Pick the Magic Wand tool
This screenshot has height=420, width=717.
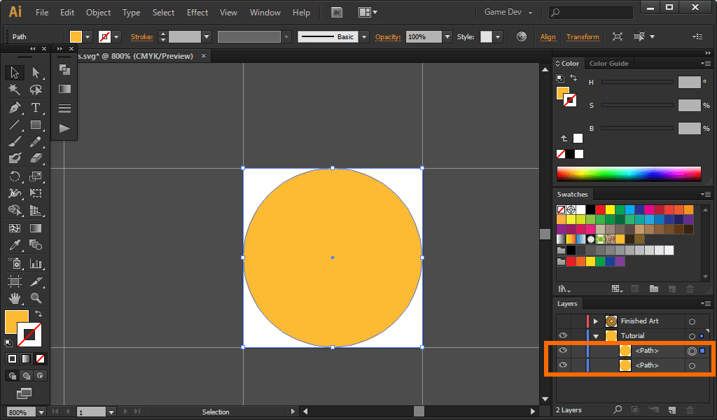pos(15,90)
